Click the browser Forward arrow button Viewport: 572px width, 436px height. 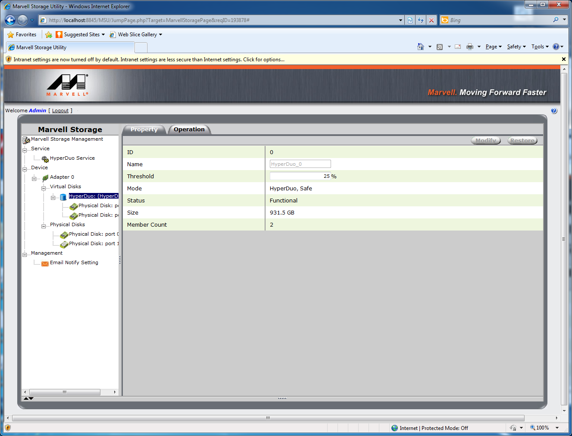tap(22, 20)
